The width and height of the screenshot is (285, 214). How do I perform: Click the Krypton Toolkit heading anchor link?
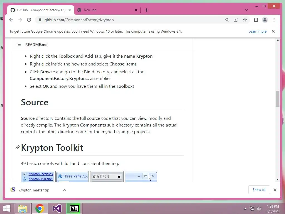(18, 147)
